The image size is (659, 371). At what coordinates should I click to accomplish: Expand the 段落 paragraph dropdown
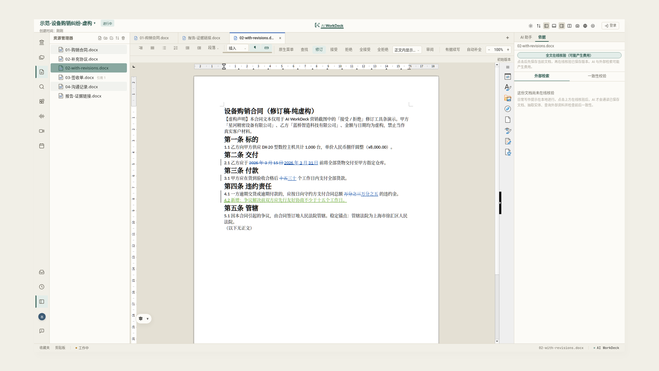tap(213, 48)
